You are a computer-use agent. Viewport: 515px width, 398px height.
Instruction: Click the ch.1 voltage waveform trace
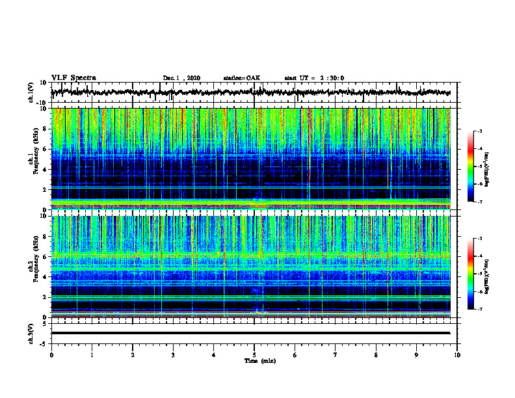[x=250, y=92]
